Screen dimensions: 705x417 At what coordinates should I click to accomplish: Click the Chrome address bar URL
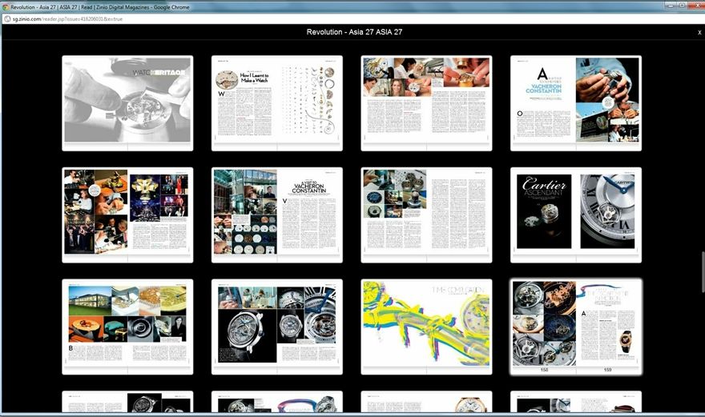[67, 19]
